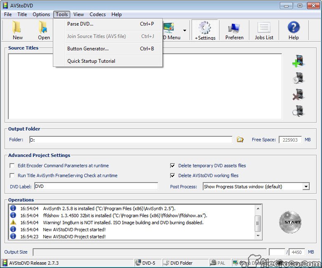
Task: Expand the DVD Menu dropdown arrow
Action: [x=185, y=31]
